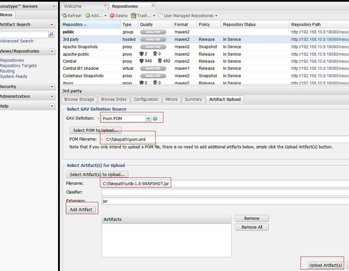Expand the Security sidebar panel
Screen dimensions: 349x271
coord(52,86)
